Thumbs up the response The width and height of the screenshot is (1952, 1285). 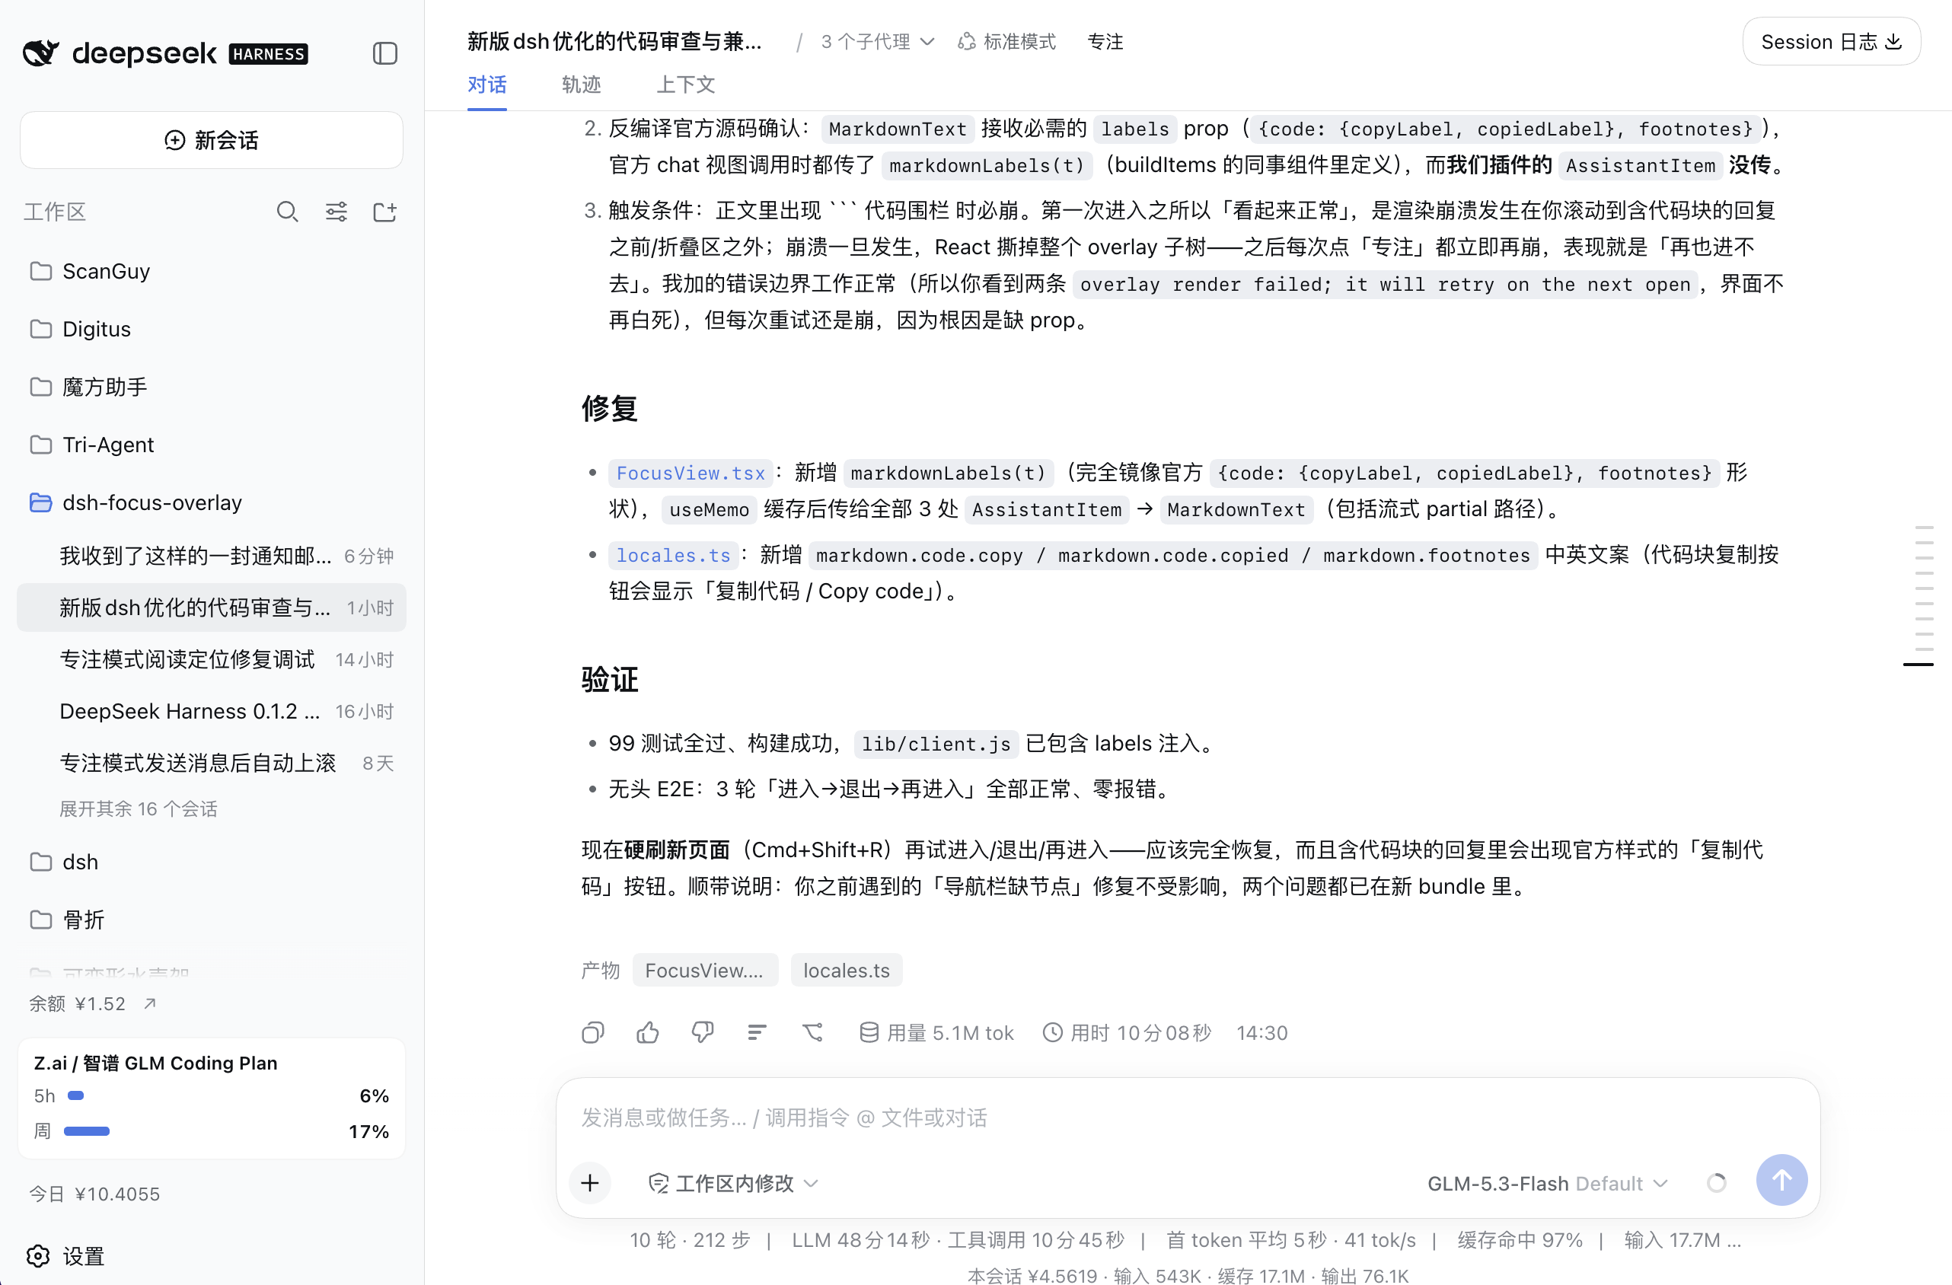pos(648,1032)
